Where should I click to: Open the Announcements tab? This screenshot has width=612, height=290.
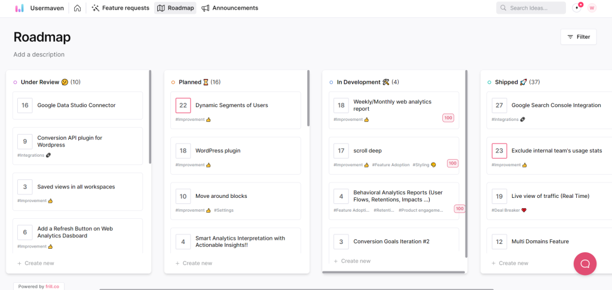[x=230, y=8]
